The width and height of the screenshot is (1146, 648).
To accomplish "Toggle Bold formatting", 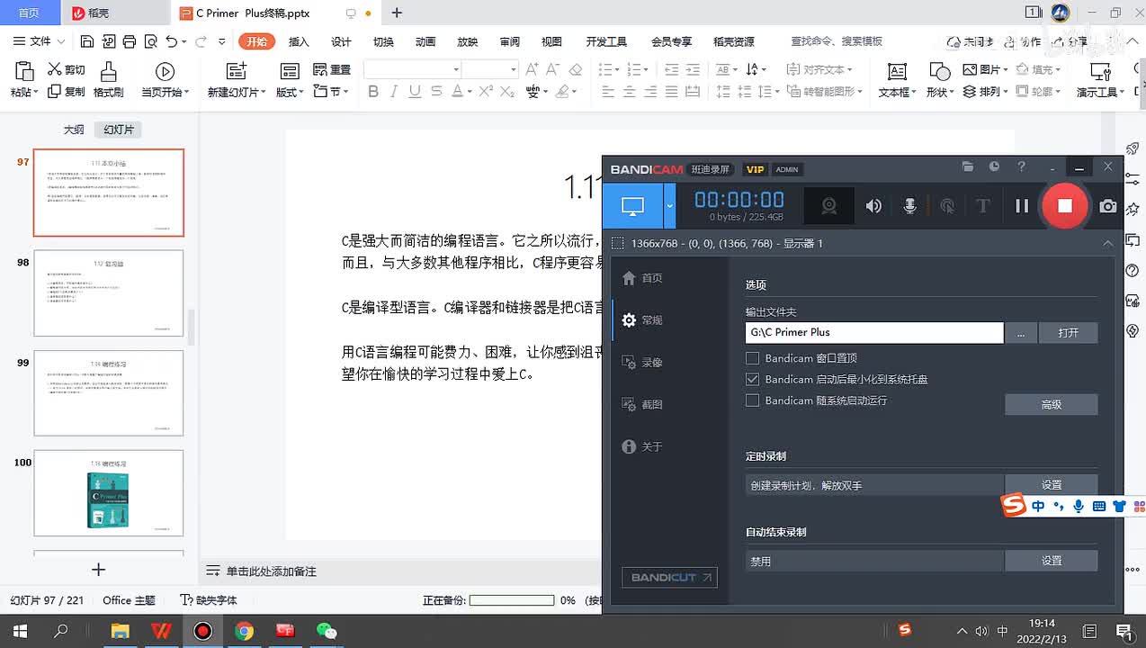I will click(x=373, y=91).
